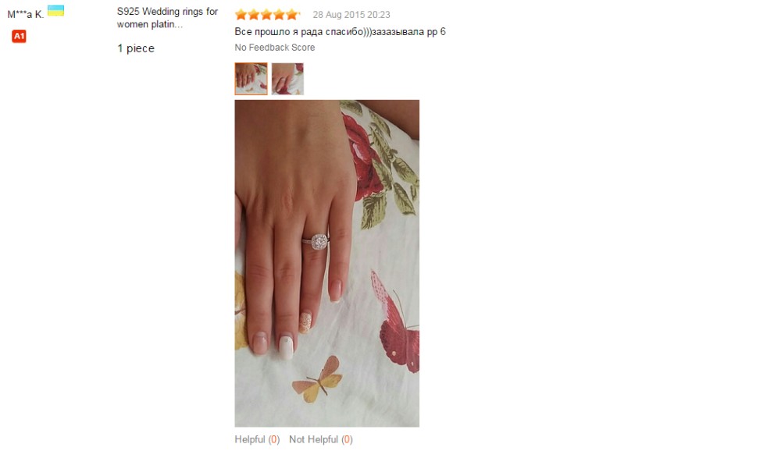Click the fifth rating star
This screenshot has height=451, width=781.
click(x=292, y=15)
